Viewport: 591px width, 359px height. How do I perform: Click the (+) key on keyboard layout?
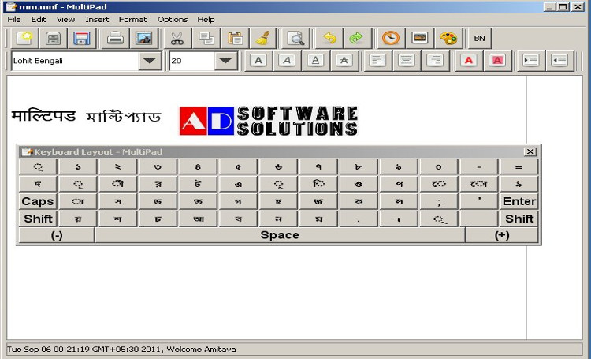click(502, 235)
